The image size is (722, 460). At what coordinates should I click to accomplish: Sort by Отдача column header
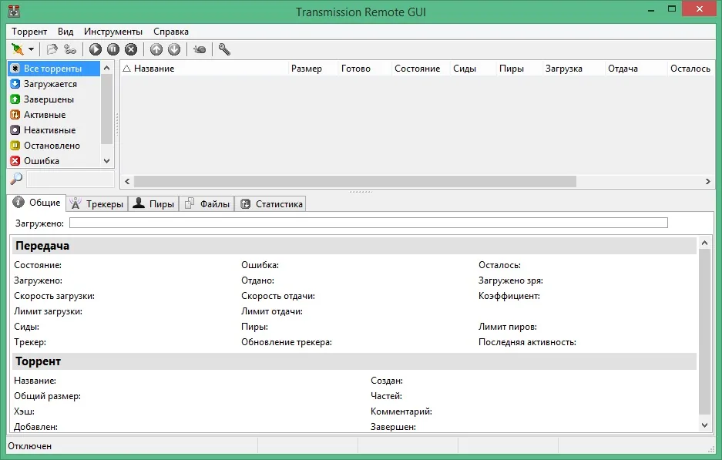[x=636, y=68]
